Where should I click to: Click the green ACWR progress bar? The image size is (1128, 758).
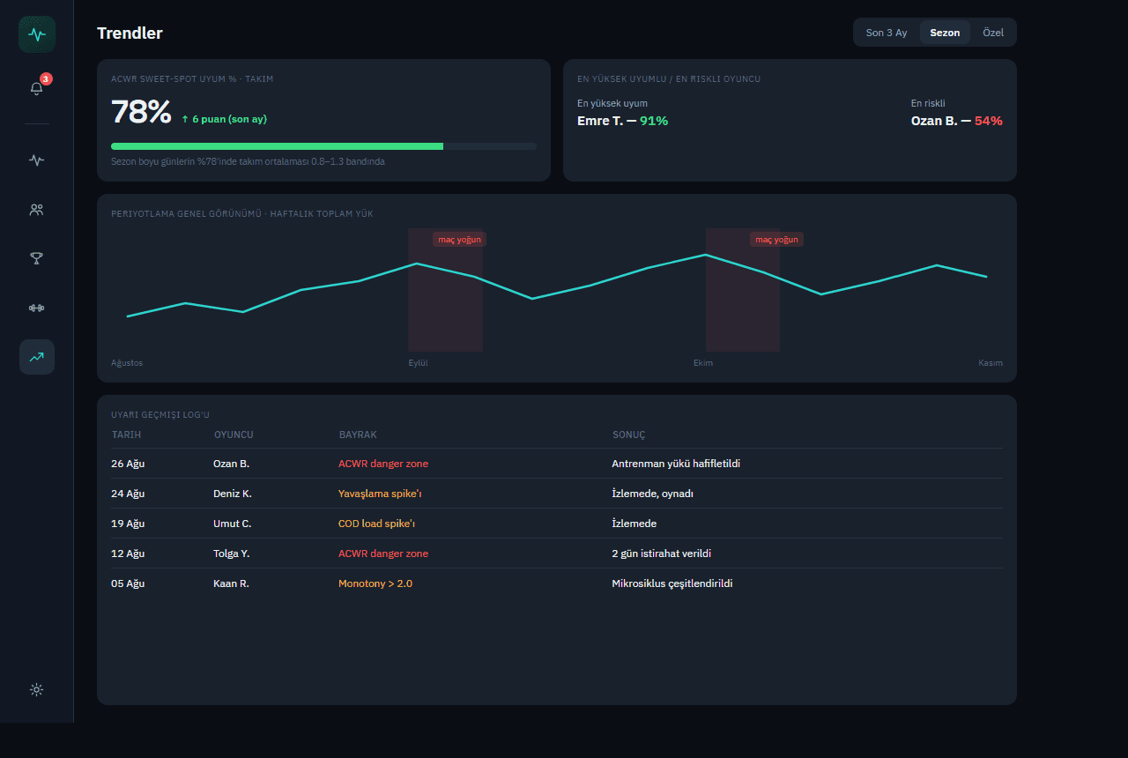(278, 146)
